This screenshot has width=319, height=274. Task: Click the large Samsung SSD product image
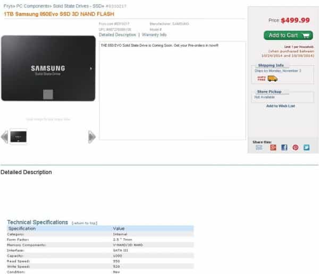tap(48, 68)
